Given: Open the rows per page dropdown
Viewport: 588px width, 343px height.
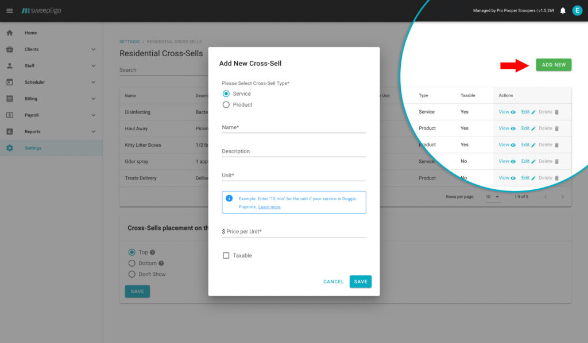Looking at the screenshot, I should (493, 197).
